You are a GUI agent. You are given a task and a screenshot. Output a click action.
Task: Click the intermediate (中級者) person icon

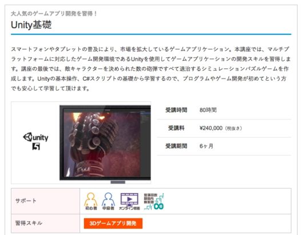[109, 201]
